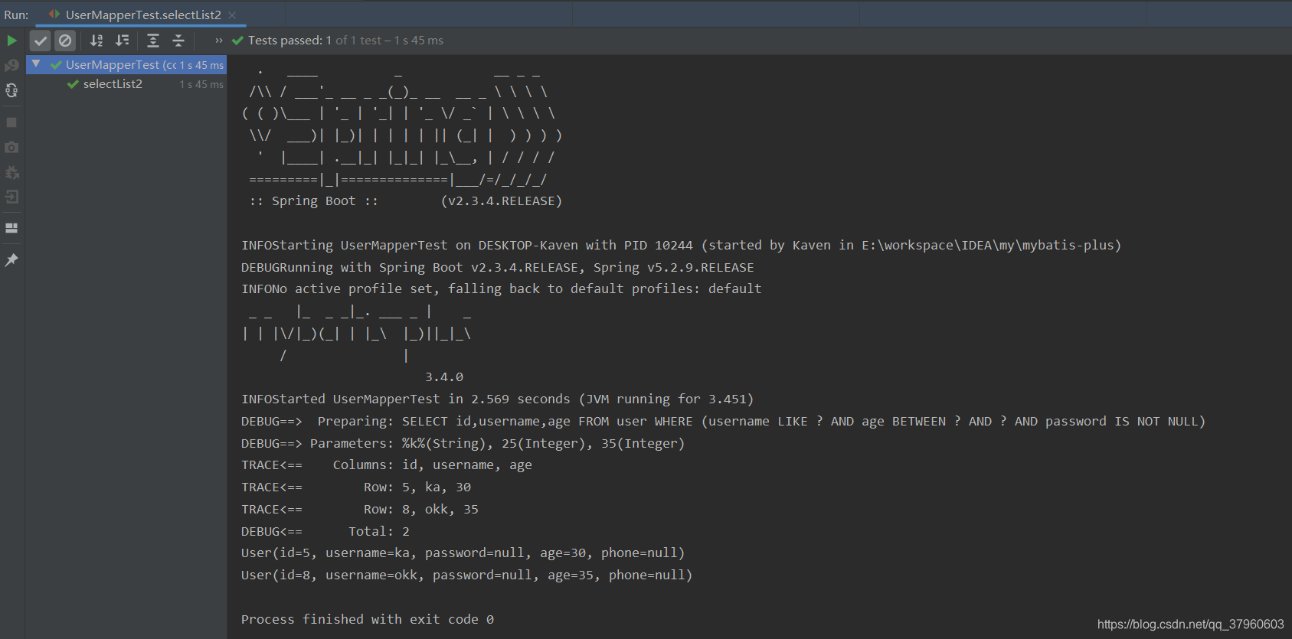Click the Dump Threads camera icon

tap(11, 147)
